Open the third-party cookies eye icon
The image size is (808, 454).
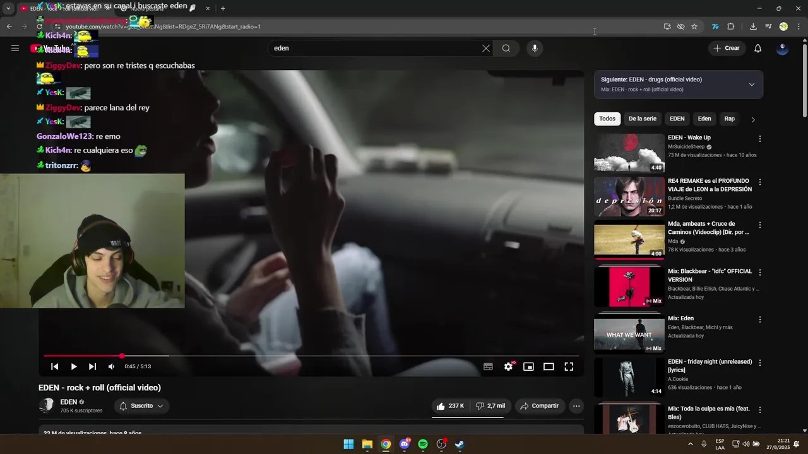(x=680, y=26)
